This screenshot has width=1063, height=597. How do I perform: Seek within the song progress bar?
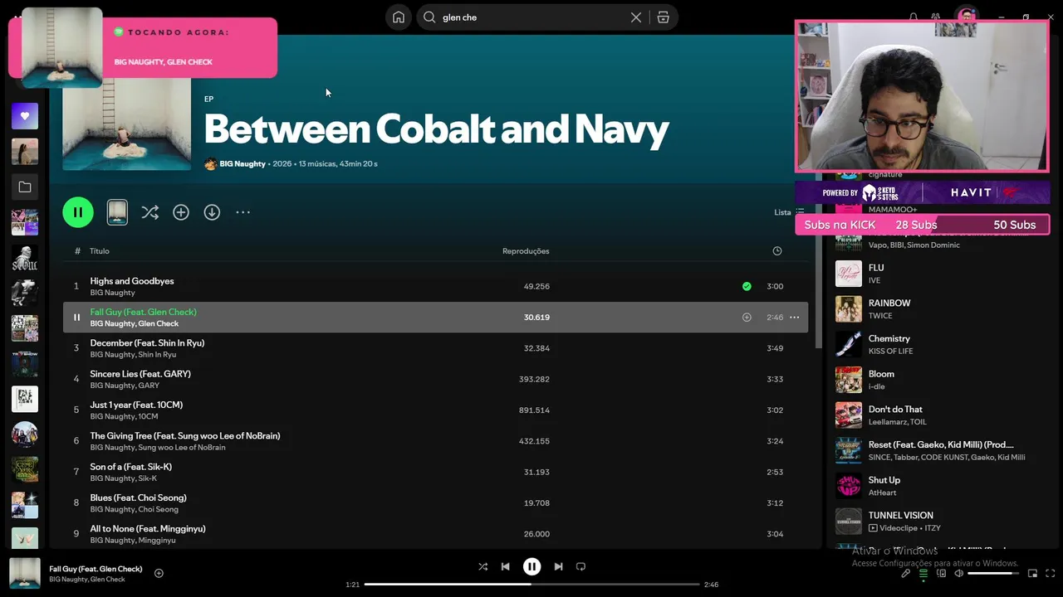coord(531,585)
